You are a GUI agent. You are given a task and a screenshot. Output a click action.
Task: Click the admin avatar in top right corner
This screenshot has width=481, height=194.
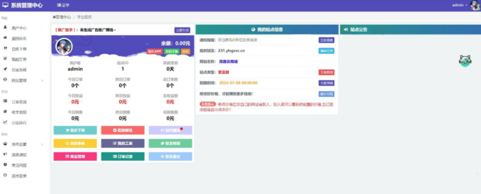click(x=475, y=5)
